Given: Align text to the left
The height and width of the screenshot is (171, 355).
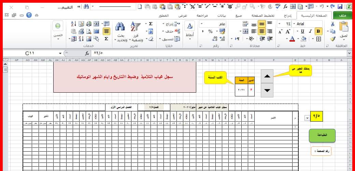Looking at the screenshot, I should [x=254, y=31].
